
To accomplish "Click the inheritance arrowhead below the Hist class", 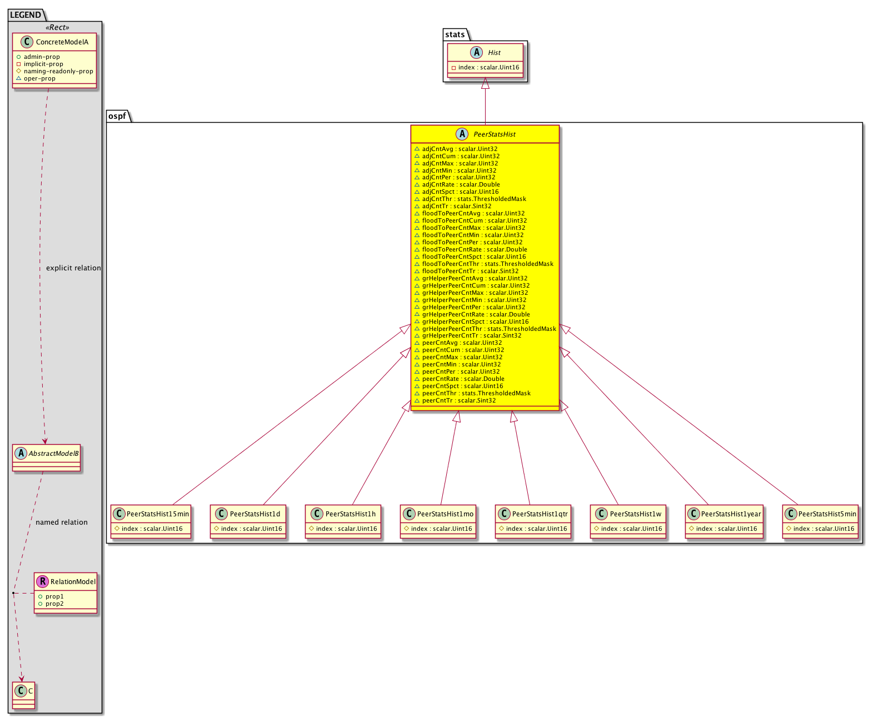I will click(x=485, y=83).
